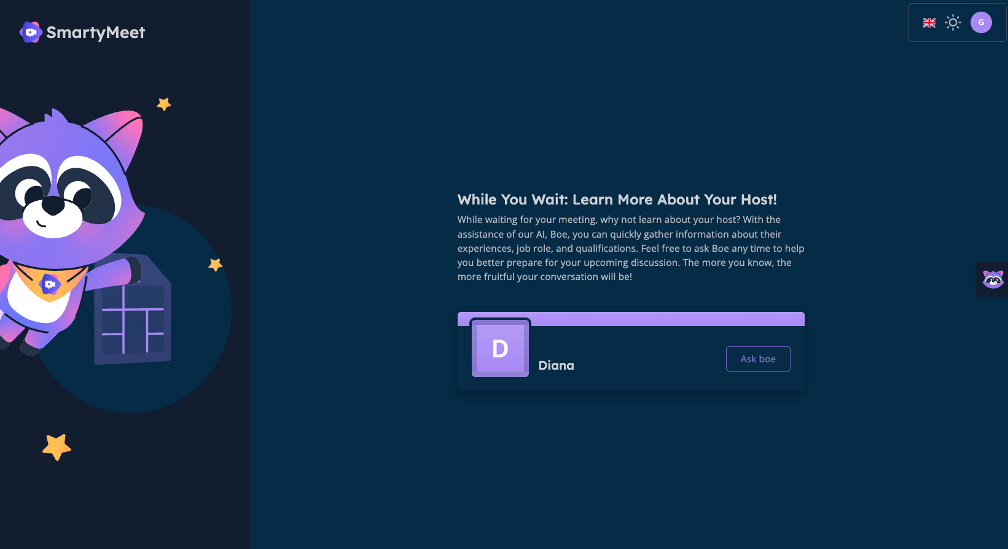Open Boe raccoon assistant side tab
Screen dimensions: 1008x549
992,279
